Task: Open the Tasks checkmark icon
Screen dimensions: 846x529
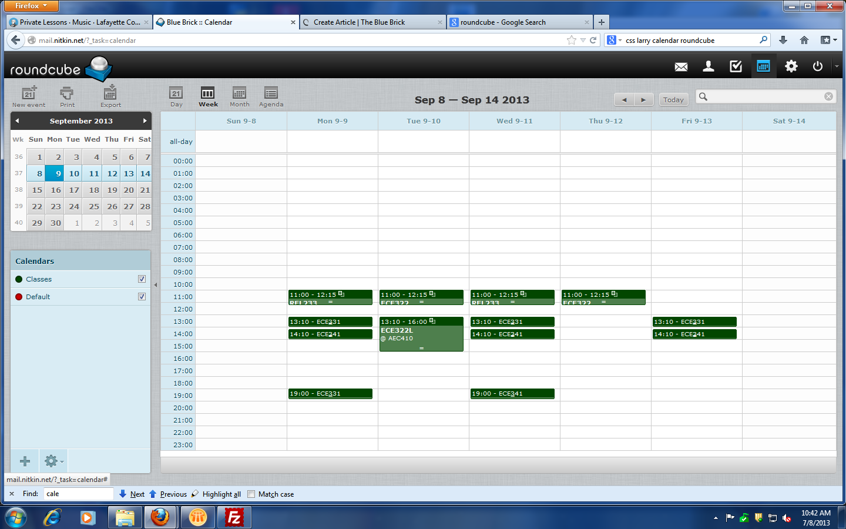Action: (x=736, y=66)
